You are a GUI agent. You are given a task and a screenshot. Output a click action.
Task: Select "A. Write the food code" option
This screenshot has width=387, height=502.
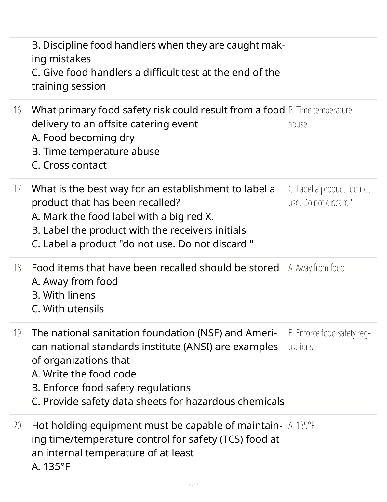pyautogui.click(x=84, y=374)
